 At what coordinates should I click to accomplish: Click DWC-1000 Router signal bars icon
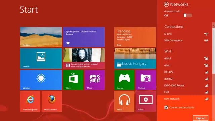click(206, 85)
